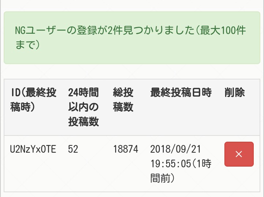
Task: Click the total post count 18874
Action: pos(126,149)
